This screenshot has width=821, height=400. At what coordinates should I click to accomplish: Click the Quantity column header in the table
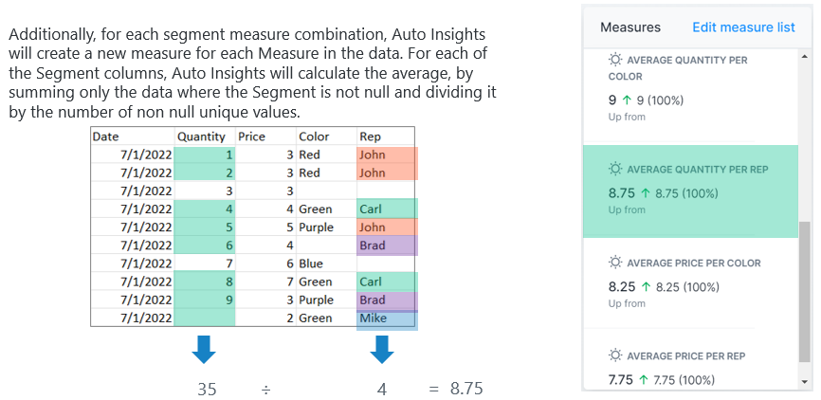201,136
